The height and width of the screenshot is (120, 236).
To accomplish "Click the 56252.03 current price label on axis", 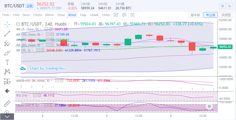I will click(x=225, y=47).
